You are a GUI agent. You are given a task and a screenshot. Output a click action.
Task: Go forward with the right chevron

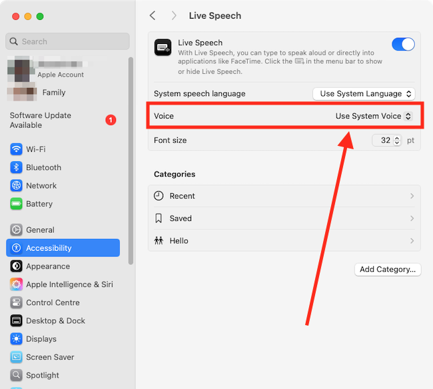coord(174,16)
